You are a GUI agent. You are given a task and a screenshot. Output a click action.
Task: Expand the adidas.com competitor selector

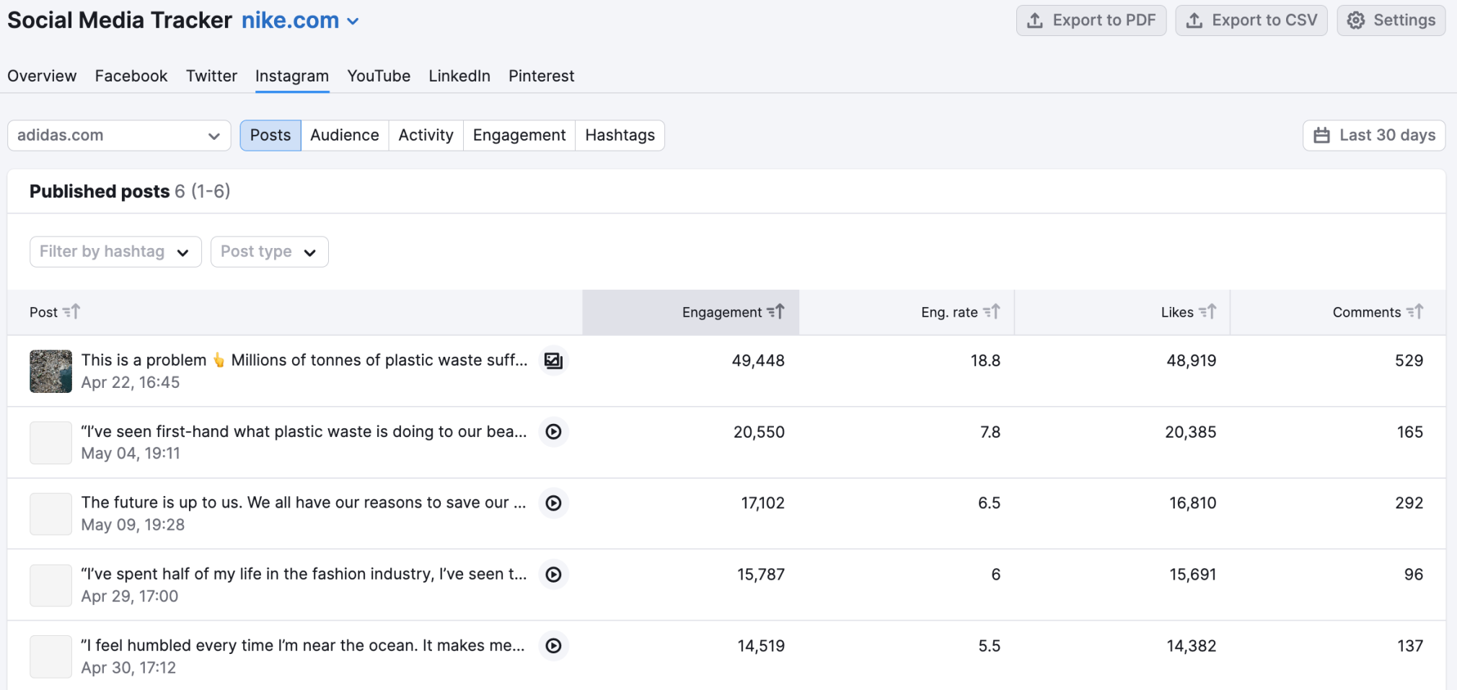(119, 136)
